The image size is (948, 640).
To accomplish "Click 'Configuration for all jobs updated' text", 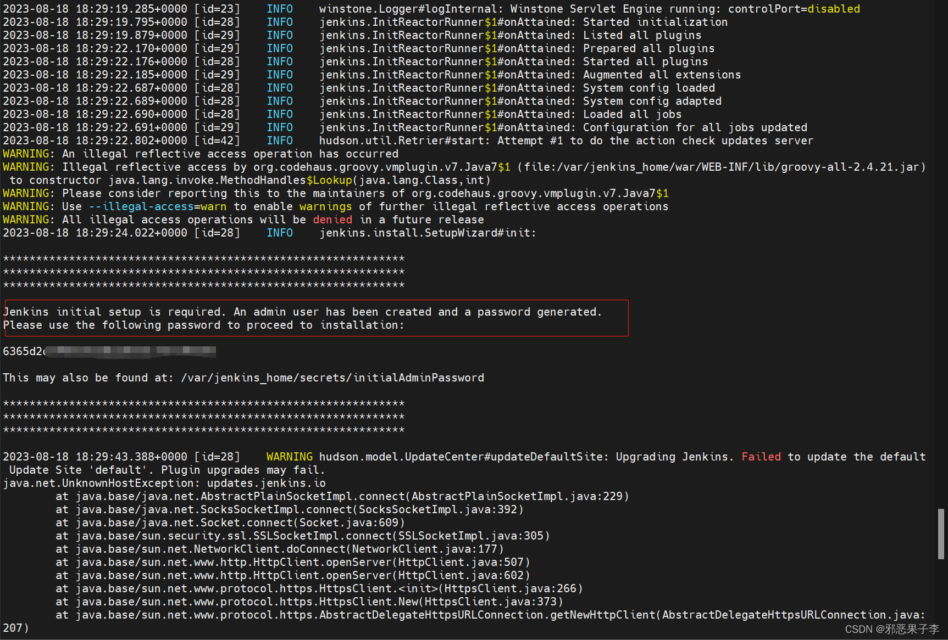I will click(x=695, y=127).
